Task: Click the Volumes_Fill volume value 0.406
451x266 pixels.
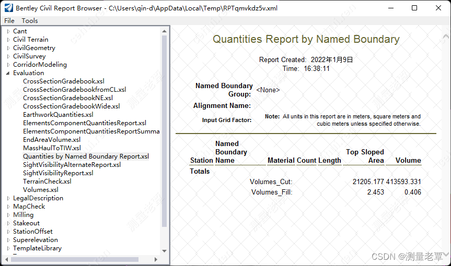Action: [x=412, y=192]
